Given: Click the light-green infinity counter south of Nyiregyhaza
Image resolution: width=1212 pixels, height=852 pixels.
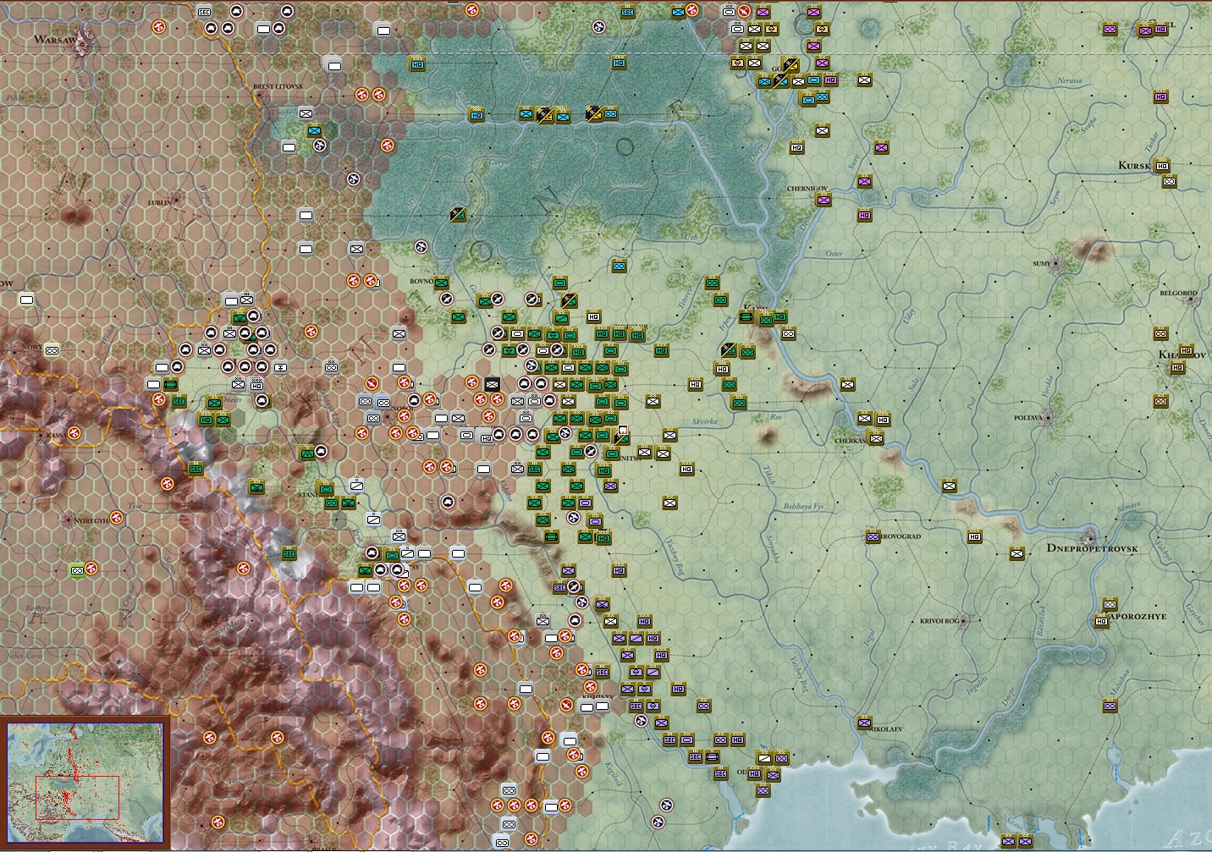Looking at the screenshot, I should 77,570.
